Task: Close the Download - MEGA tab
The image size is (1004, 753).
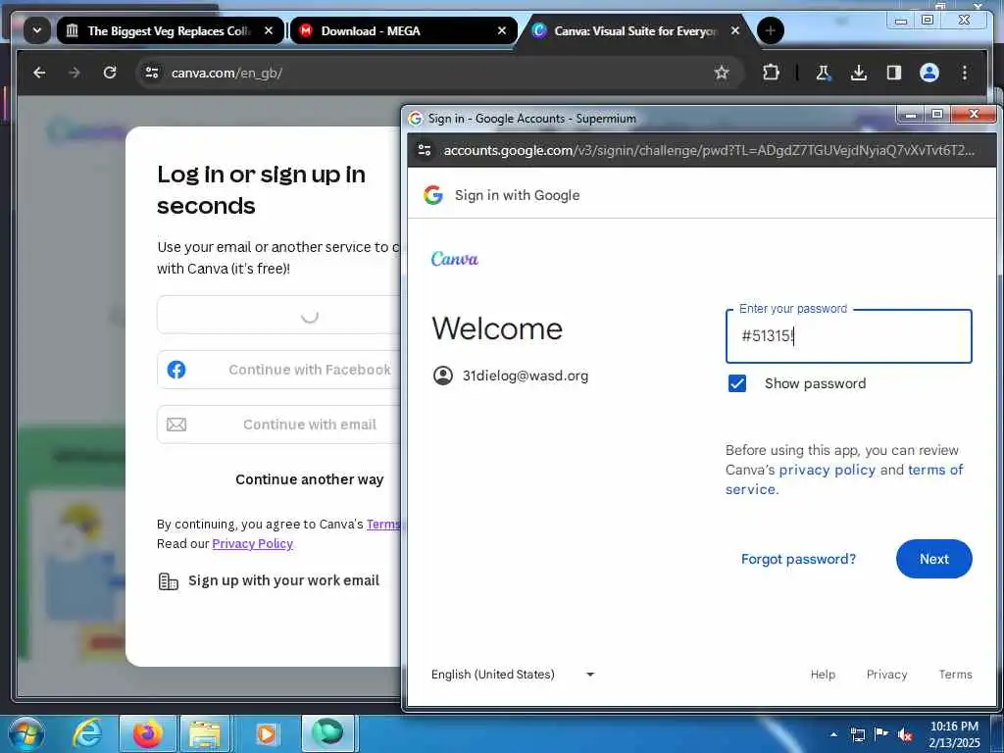Action: click(x=502, y=30)
